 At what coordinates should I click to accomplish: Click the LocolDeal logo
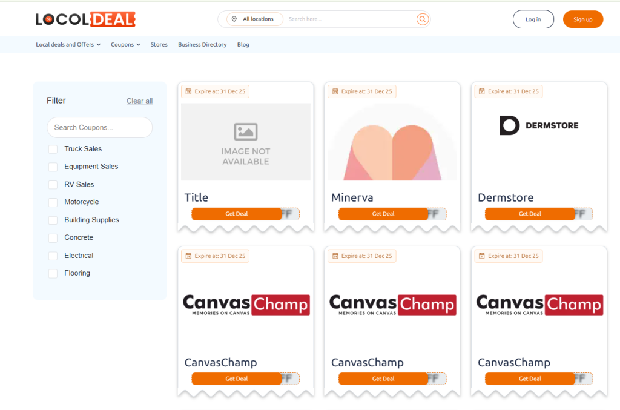click(85, 19)
